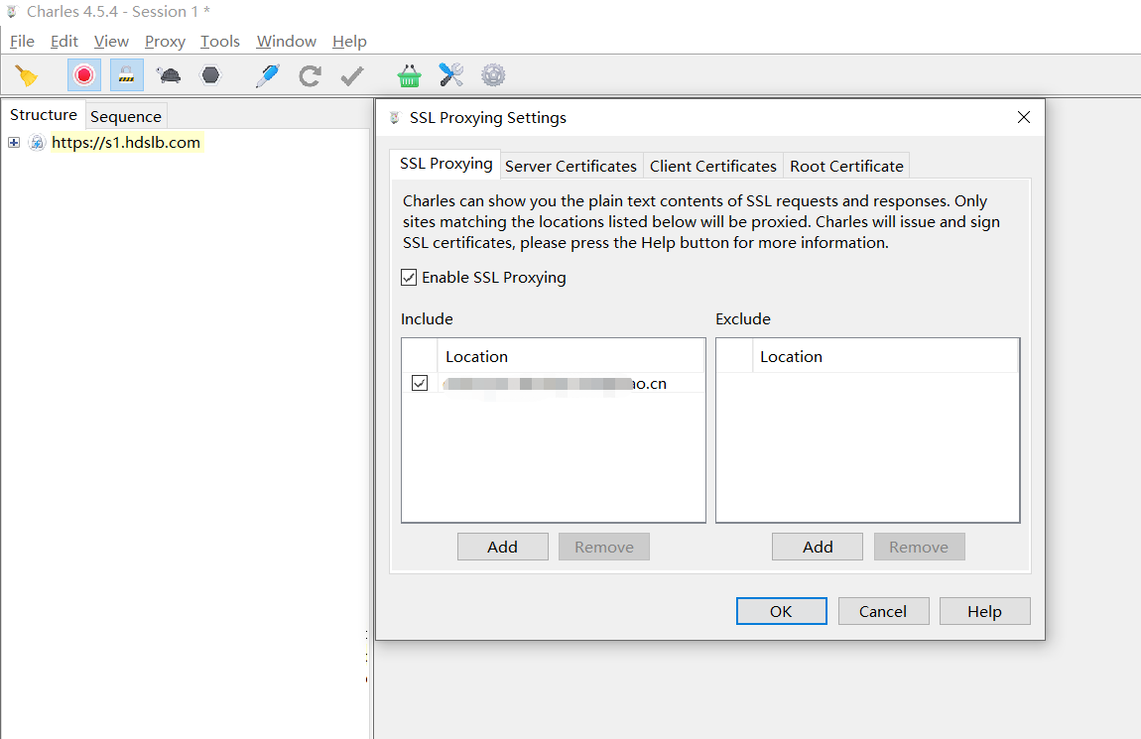Toggle the red Record button
Image resolution: width=1141 pixels, height=739 pixels.
[83, 75]
